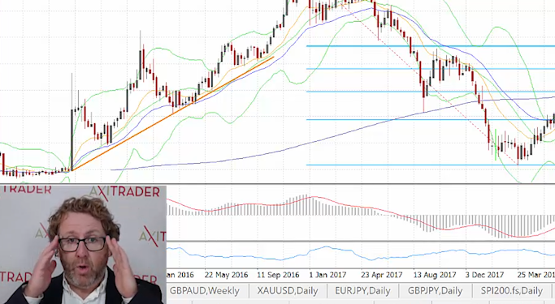Viewport: 555px width, 304px height.
Task: Click the 23 Apr 2017 timeline date
Action: [x=382, y=275]
